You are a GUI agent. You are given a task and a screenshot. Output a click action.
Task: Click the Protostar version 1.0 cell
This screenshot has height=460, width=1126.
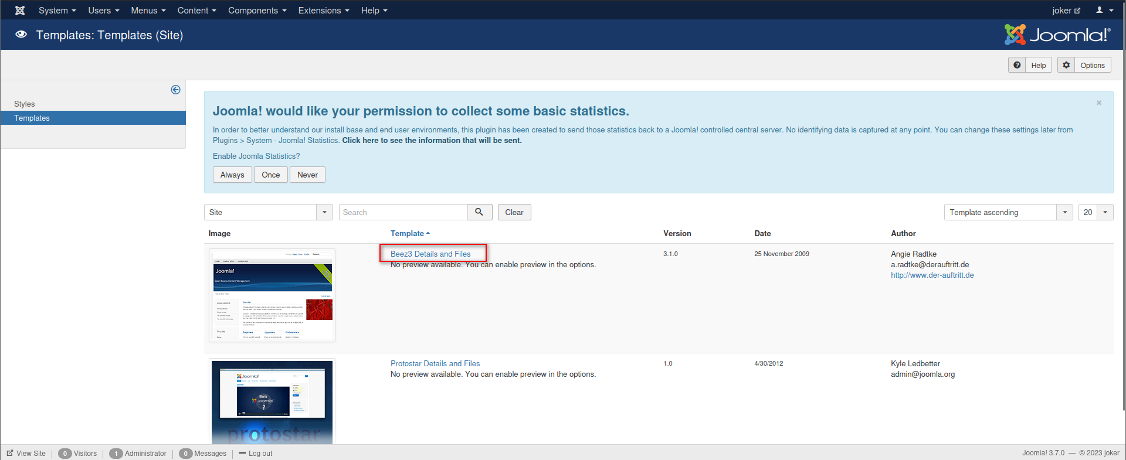pos(668,363)
